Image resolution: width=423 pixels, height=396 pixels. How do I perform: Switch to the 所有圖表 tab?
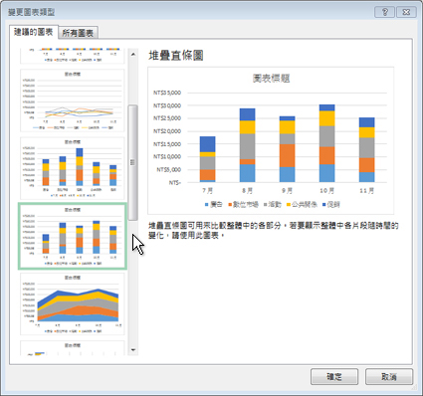point(78,33)
